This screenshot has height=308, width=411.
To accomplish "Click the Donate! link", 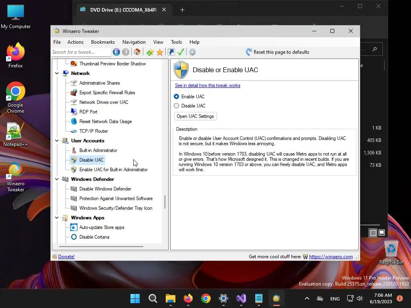I will click(66, 257).
